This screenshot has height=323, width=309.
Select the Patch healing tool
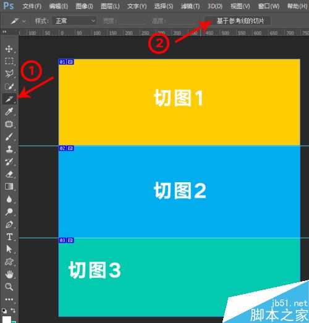click(x=9, y=124)
